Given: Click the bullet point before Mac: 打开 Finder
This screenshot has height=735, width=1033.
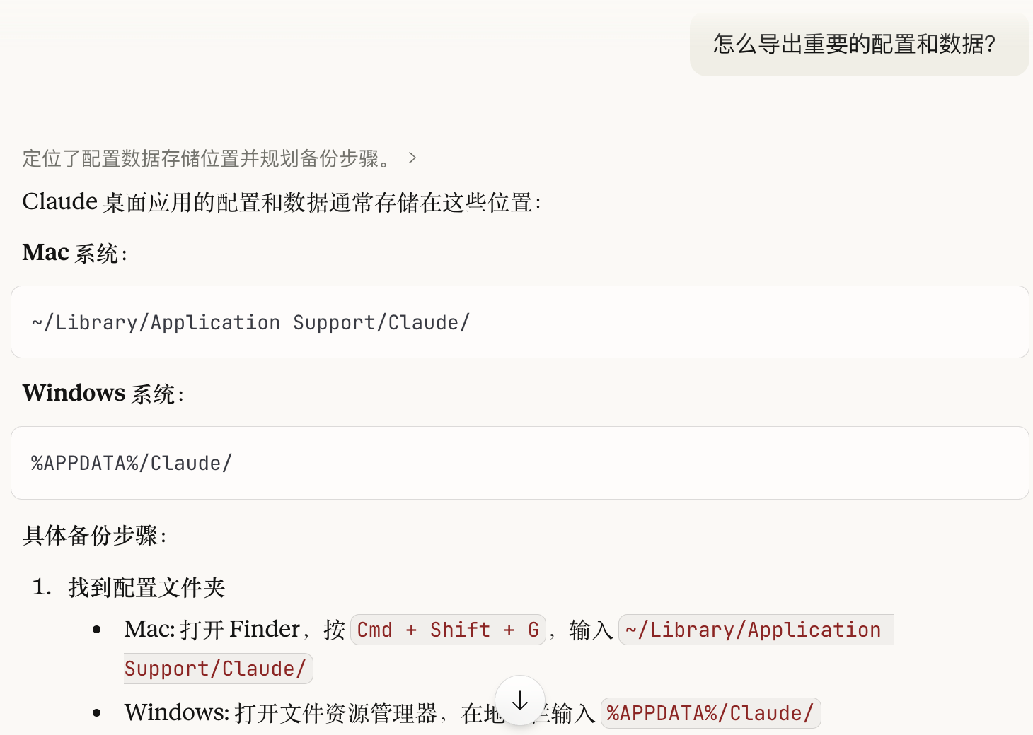Looking at the screenshot, I should pos(97,630).
